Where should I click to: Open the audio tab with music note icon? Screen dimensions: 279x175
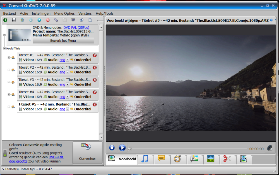click(x=145, y=159)
